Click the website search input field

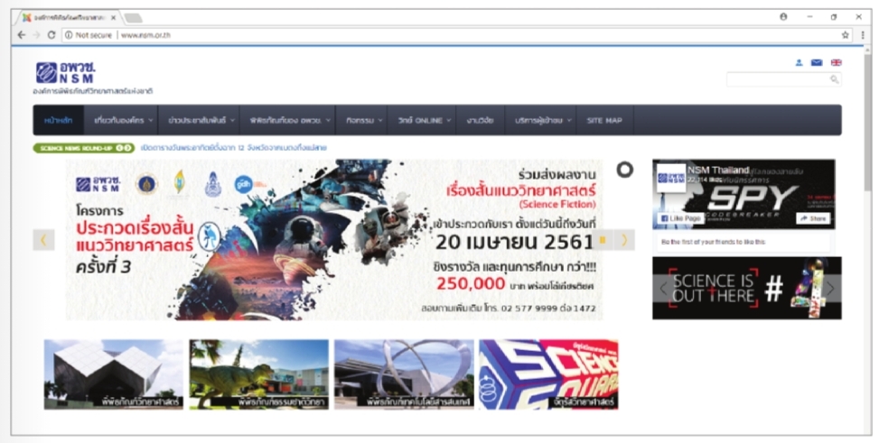tap(781, 79)
